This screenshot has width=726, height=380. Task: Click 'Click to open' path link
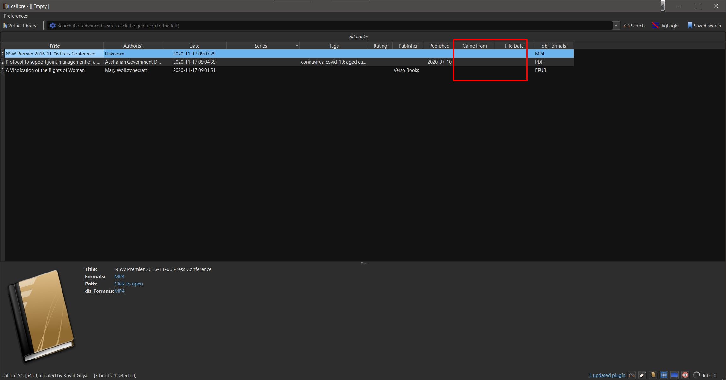pos(128,284)
